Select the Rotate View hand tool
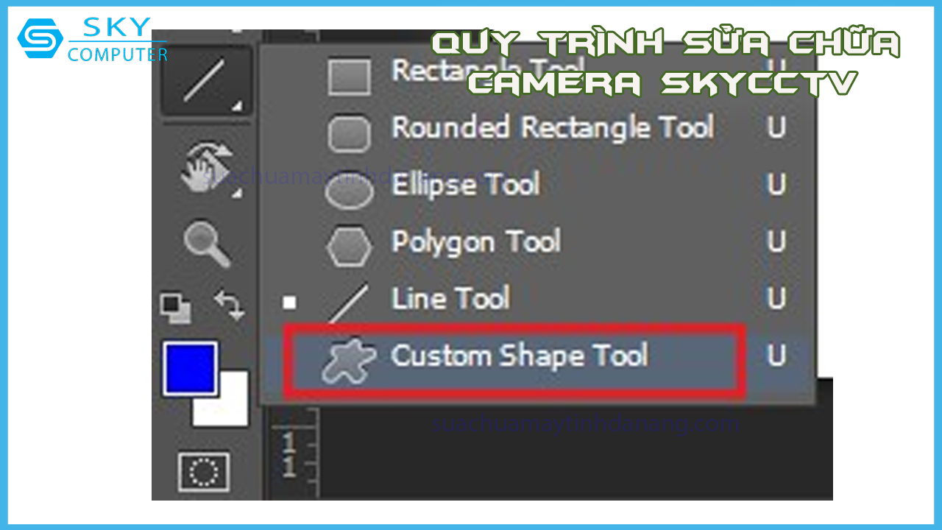 [x=207, y=169]
